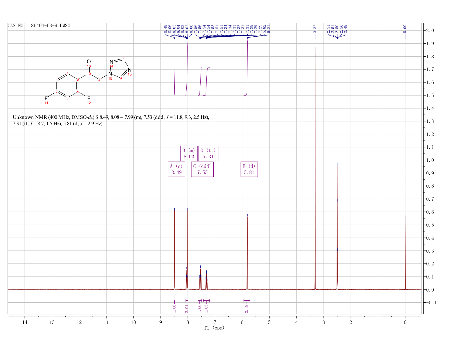This screenshot has height=354, width=459.
Task: Select the A (s) 8.49 multiplet box
Action: tap(176, 169)
